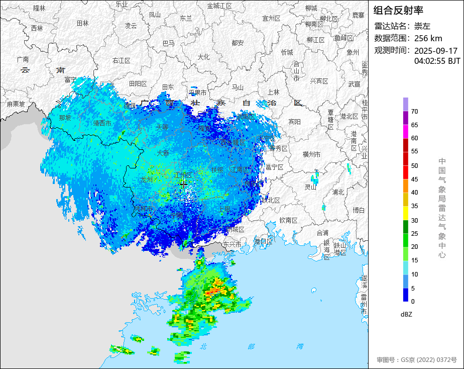Click the 组合反射率 title text
Image resolution: width=464 pixels, height=369 pixels.
pos(398,11)
